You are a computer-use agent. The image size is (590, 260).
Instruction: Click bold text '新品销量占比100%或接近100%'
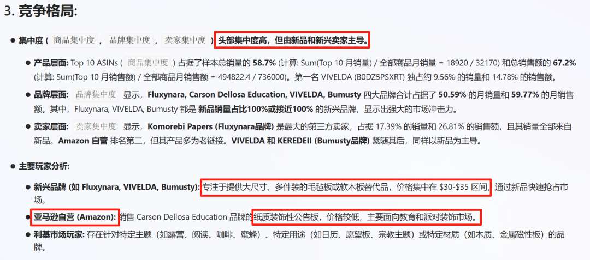256,110
